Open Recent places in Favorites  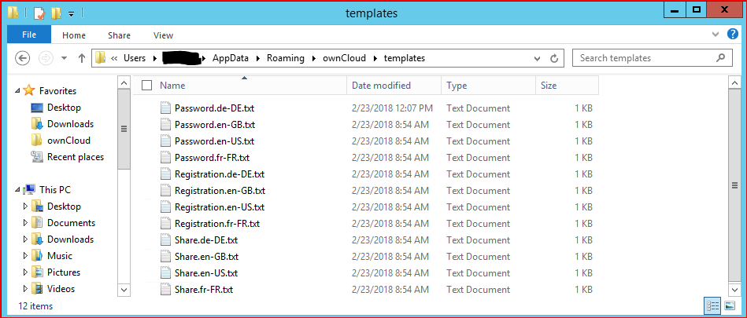(75, 157)
